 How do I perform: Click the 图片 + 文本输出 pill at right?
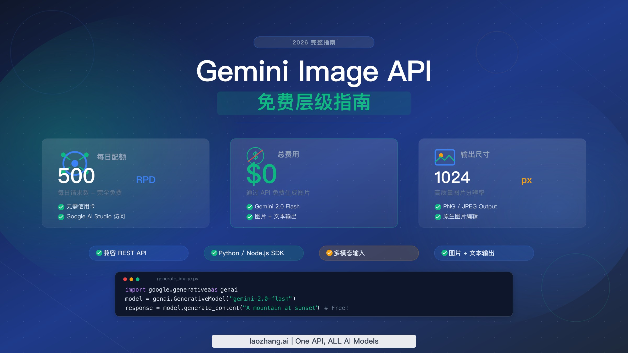coord(484,253)
